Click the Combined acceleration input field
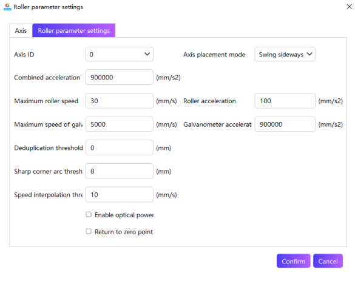The image size is (355, 281). pos(120,77)
